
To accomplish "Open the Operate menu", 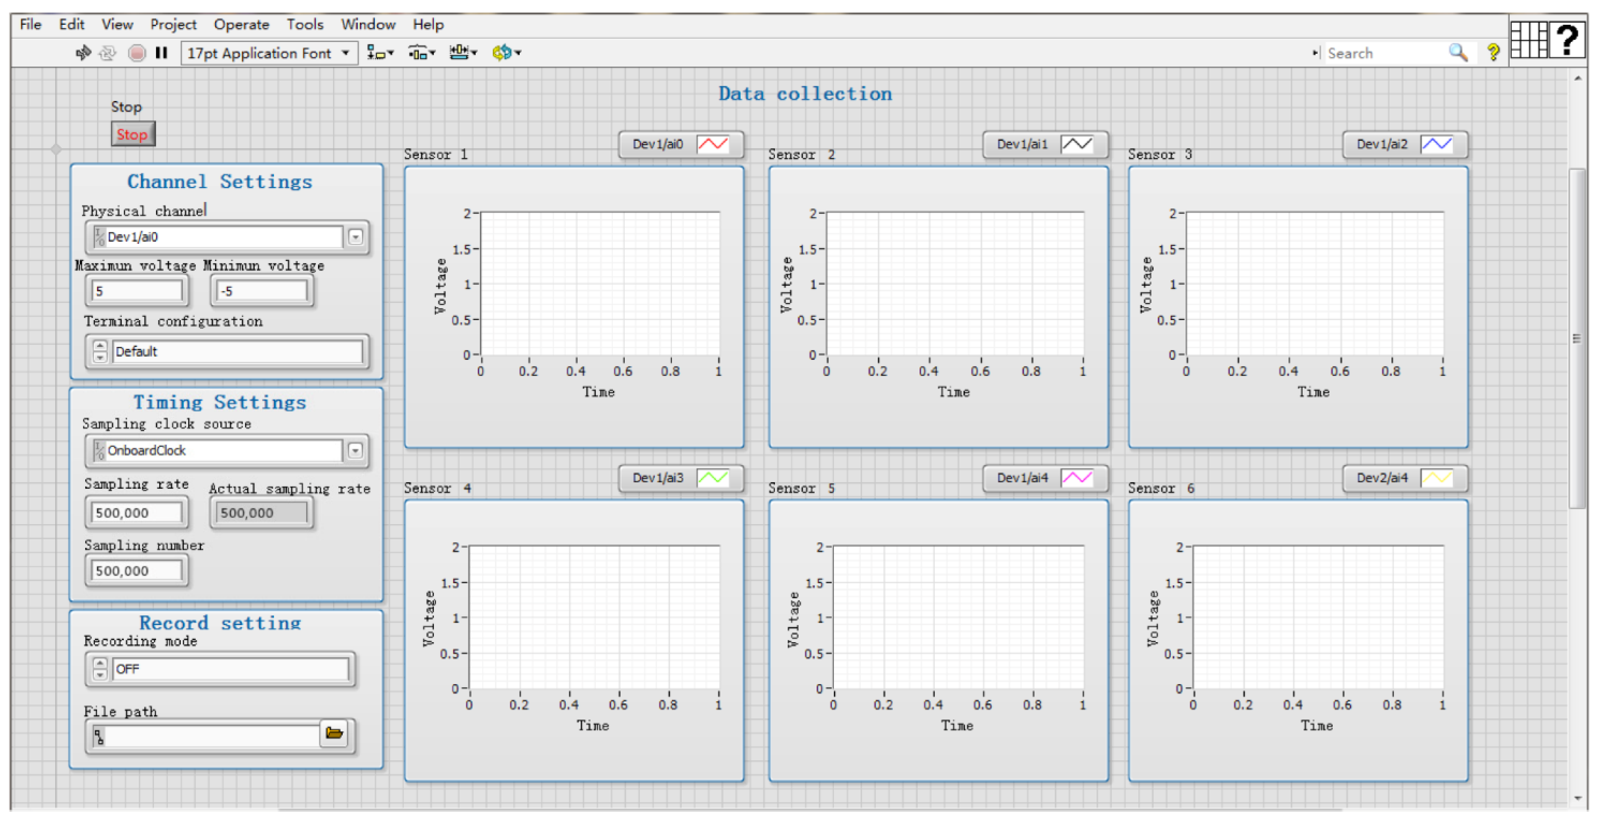I will (241, 25).
